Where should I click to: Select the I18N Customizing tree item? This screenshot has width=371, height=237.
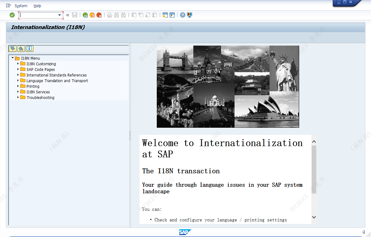click(41, 64)
